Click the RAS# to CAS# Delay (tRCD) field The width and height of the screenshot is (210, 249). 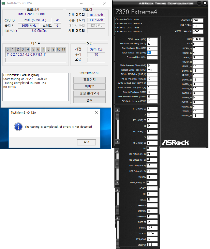(x=152, y=44)
